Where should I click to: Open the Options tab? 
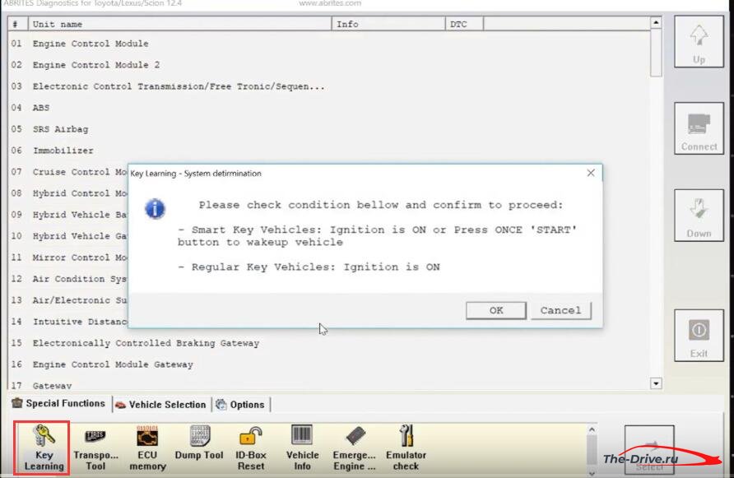click(241, 405)
